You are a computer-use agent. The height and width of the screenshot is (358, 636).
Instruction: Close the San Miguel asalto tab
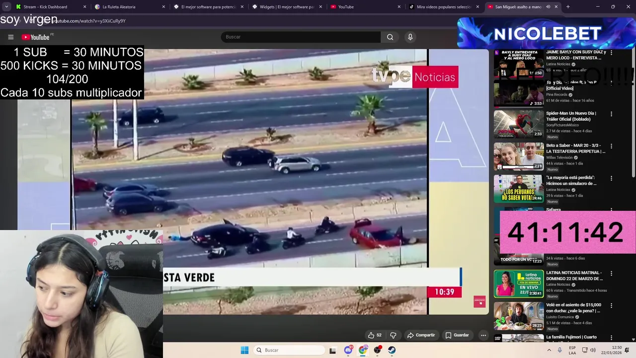pos(556,7)
